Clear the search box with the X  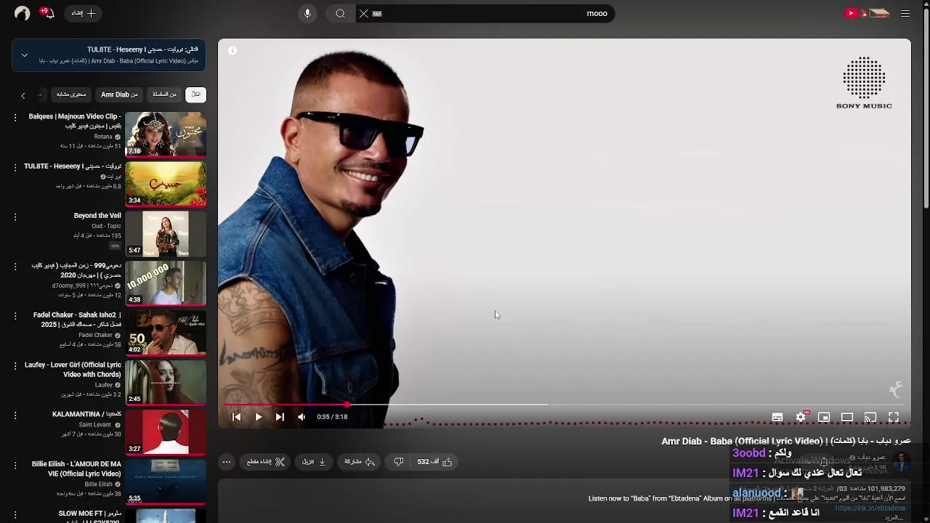tap(363, 13)
